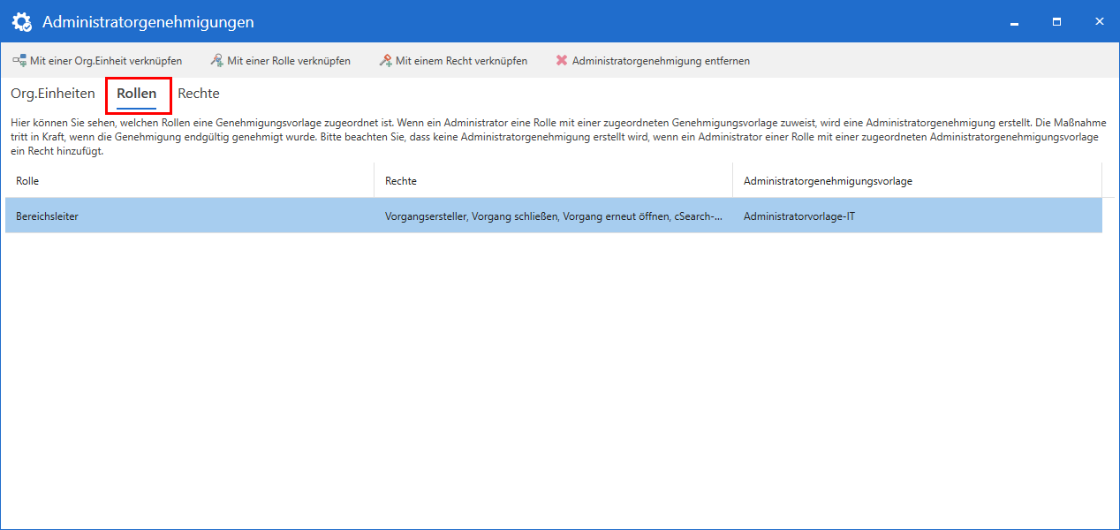Click the small plug icon before "Mit einer Org.Einheit verknüpfen"

coord(18,60)
